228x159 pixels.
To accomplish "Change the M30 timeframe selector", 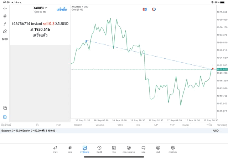I will coord(5,39).
